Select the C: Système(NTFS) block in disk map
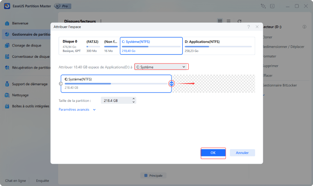Screen dimensions: 313x186 [x=151, y=46]
